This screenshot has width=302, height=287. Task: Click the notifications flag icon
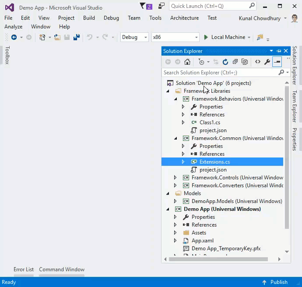143,6
